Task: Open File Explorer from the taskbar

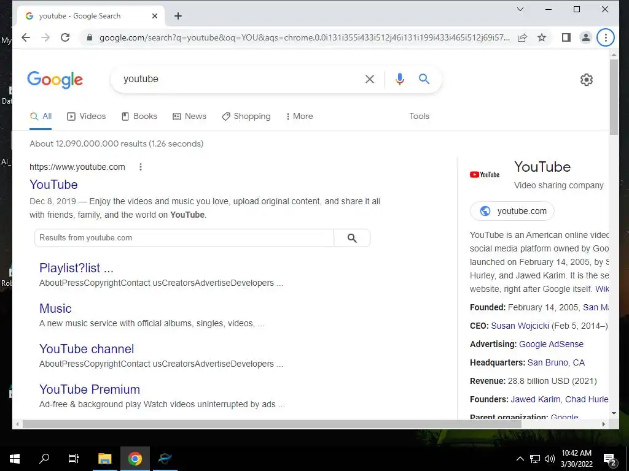Action: 104,459
